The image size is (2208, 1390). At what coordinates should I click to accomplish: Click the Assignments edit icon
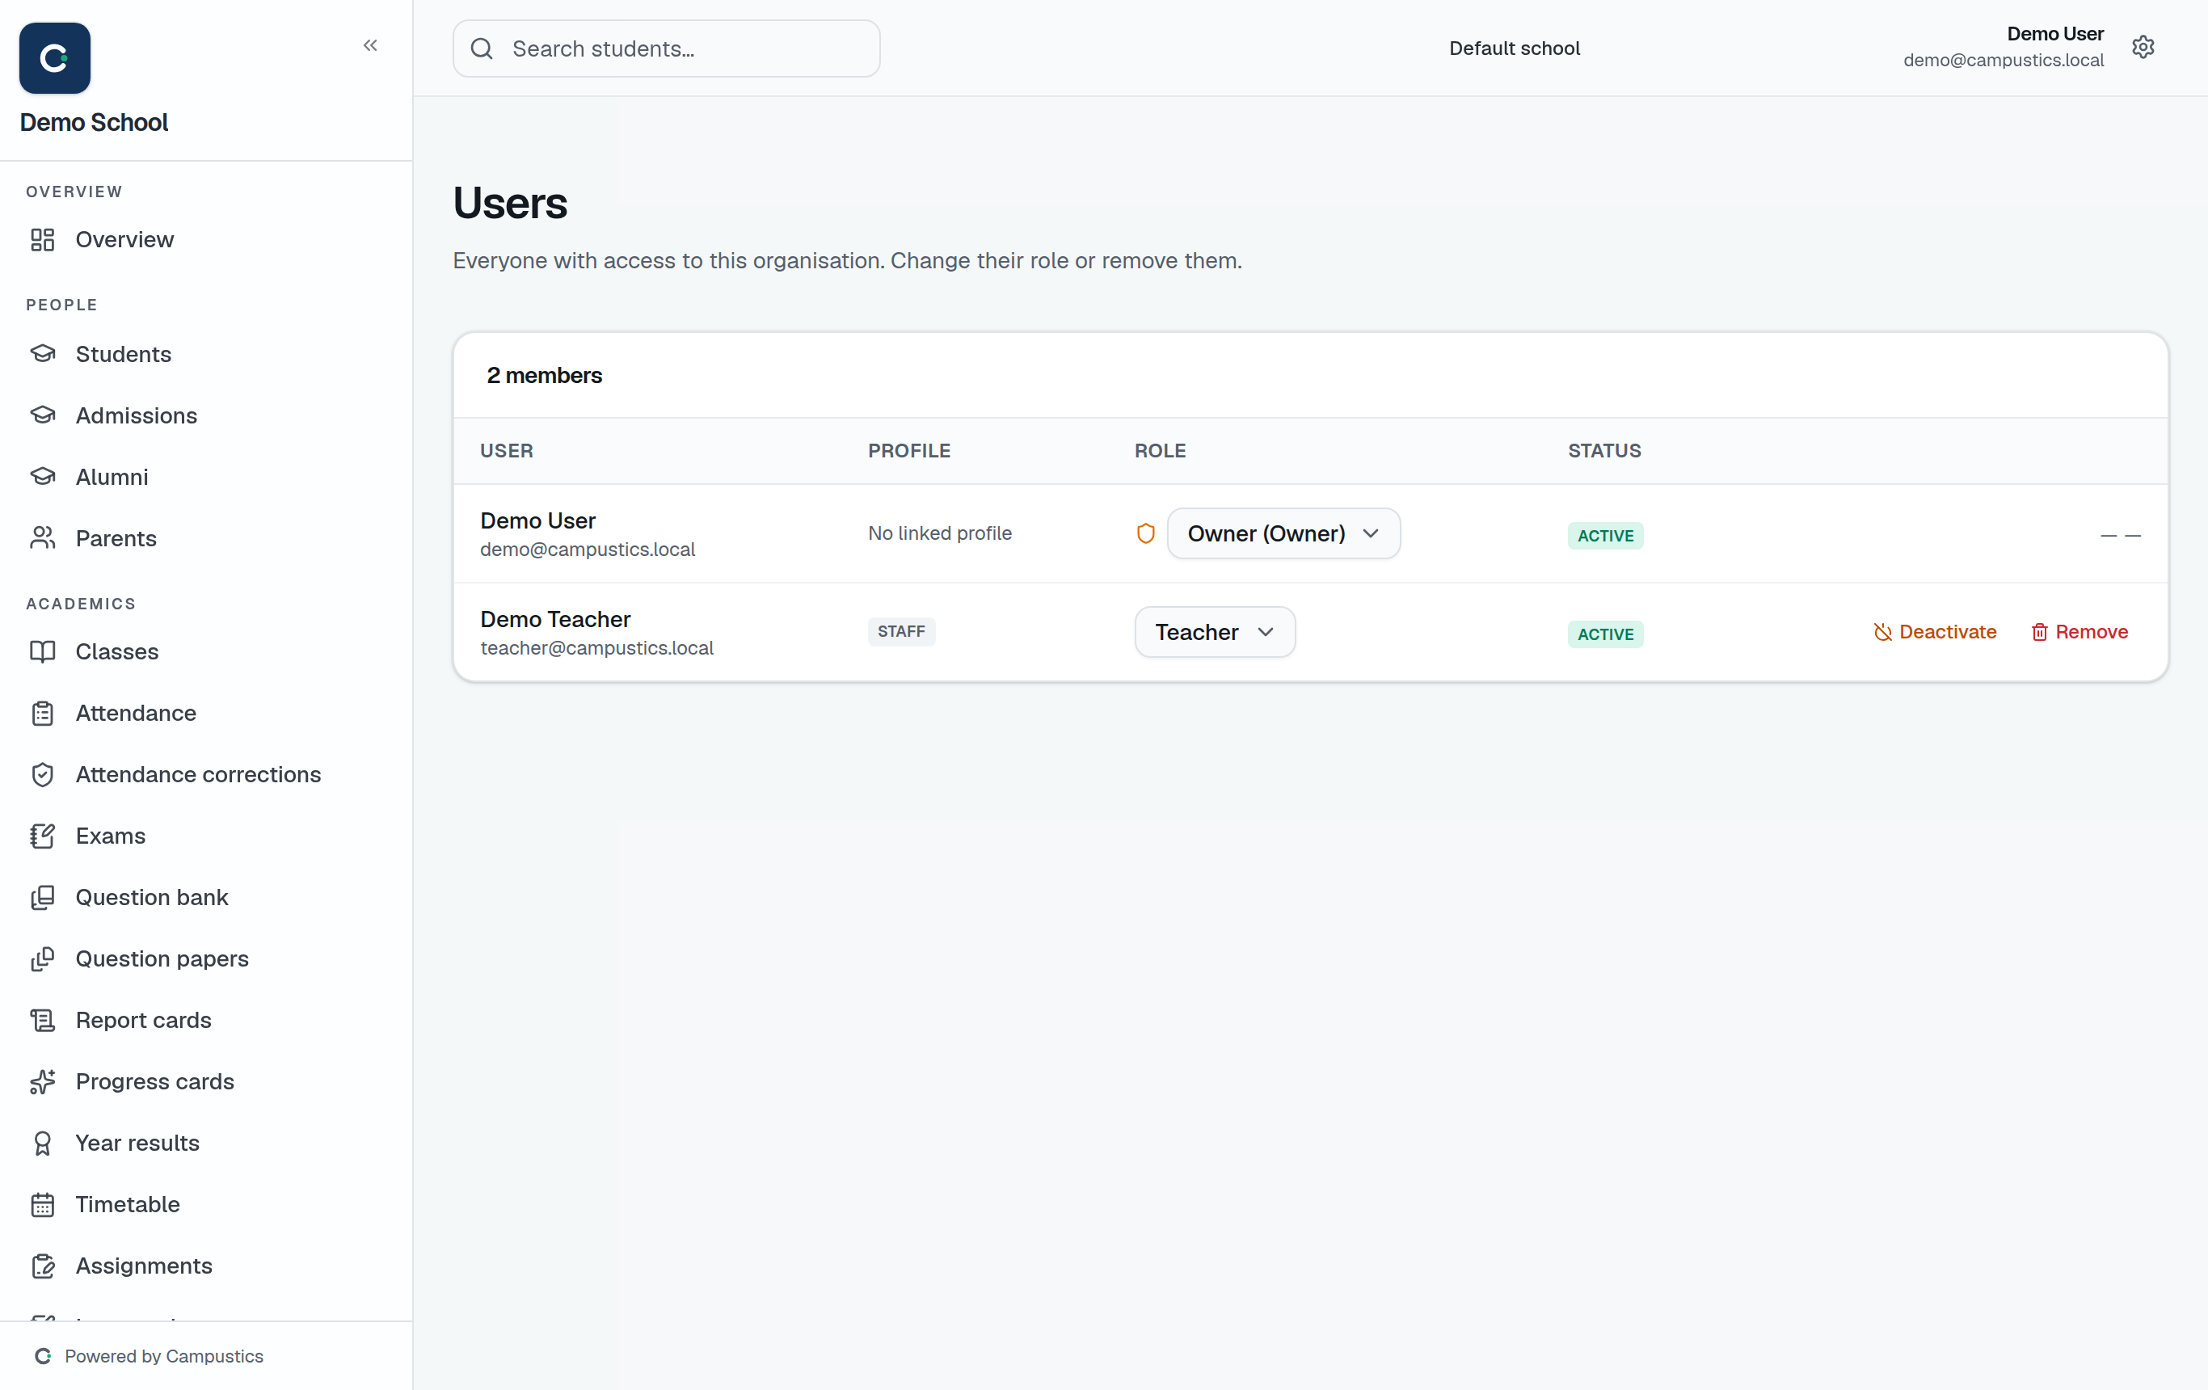[43, 1266]
